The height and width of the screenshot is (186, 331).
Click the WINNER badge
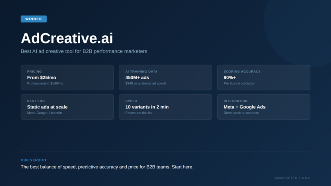(x=34, y=19)
